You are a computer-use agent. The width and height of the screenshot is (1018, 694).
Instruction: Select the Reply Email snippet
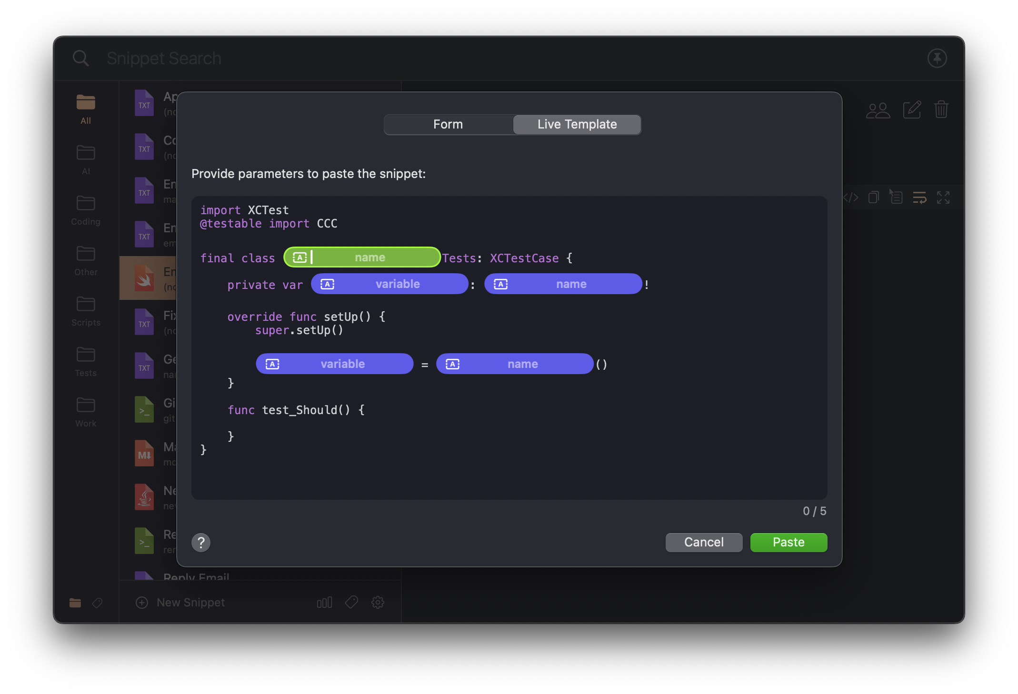[196, 576]
